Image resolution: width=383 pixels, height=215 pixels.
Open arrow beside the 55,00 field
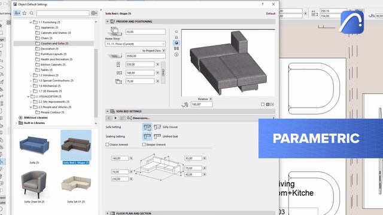(205, 158)
